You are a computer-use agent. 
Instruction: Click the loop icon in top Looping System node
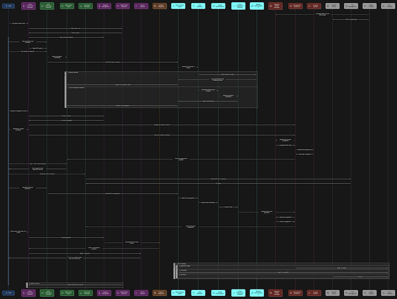309,6
